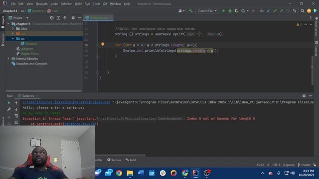Open the File menu
Screen dimensions: 319x179
(x=13, y=4)
